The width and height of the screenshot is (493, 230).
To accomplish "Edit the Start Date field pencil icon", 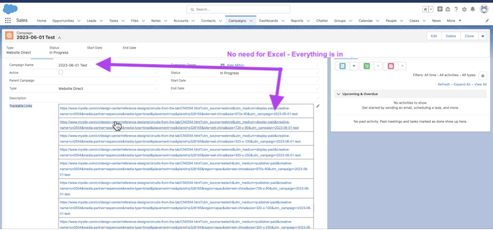I will (318, 81).
